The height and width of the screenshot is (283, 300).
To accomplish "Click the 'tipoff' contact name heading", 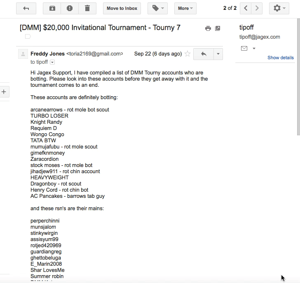I will pyautogui.click(x=246, y=28).
